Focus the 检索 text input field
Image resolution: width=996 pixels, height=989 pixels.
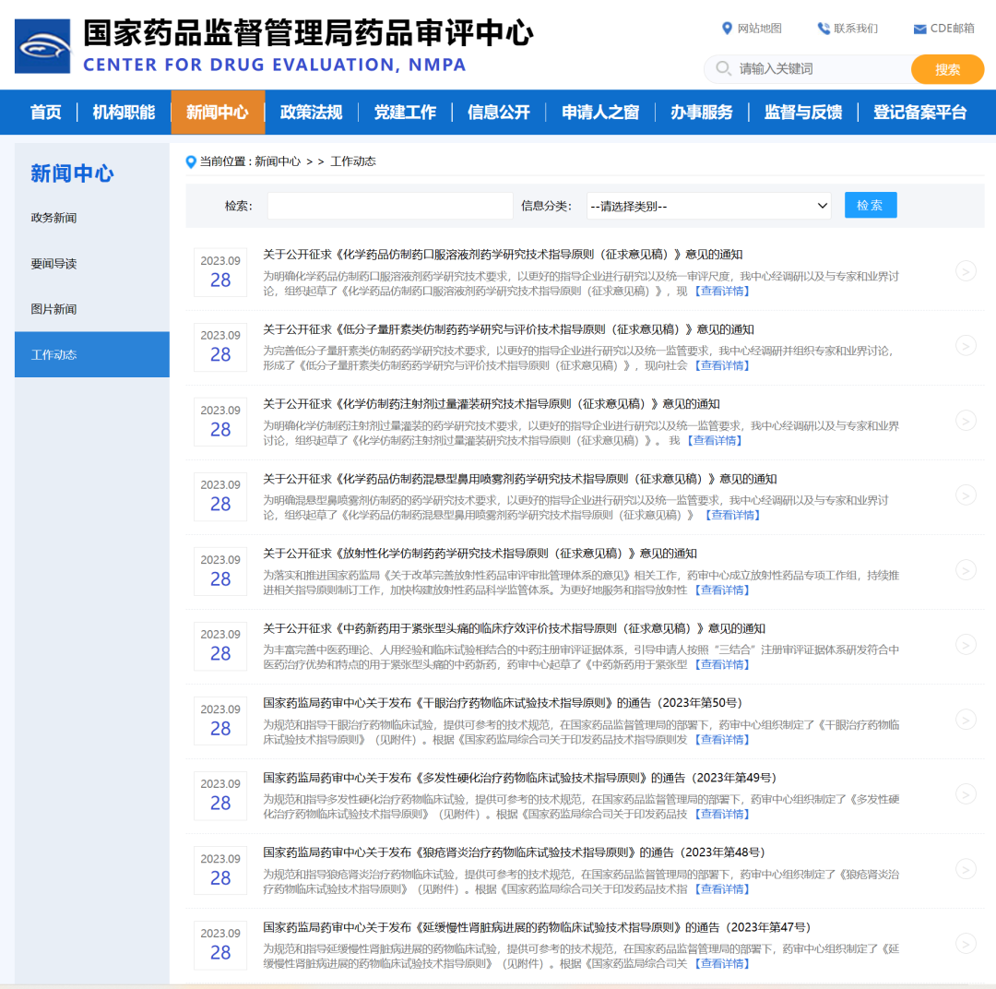tap(390, 206)
